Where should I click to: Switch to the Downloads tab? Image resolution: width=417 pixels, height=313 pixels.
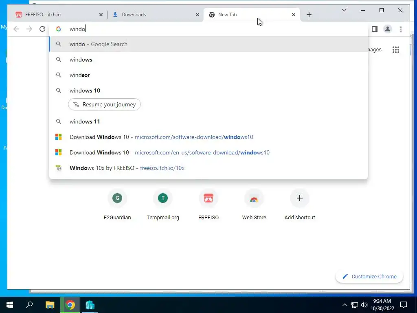pyautogui.click(x=155, y=15)
